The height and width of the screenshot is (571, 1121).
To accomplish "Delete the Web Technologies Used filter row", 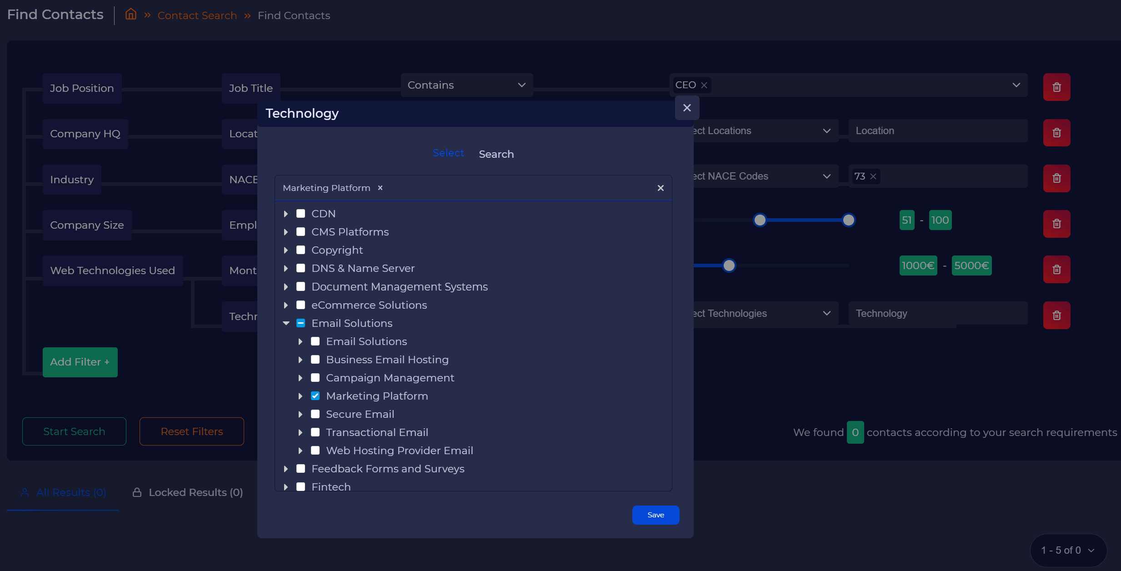I will pyautogui.click(x=1056, y=269).
